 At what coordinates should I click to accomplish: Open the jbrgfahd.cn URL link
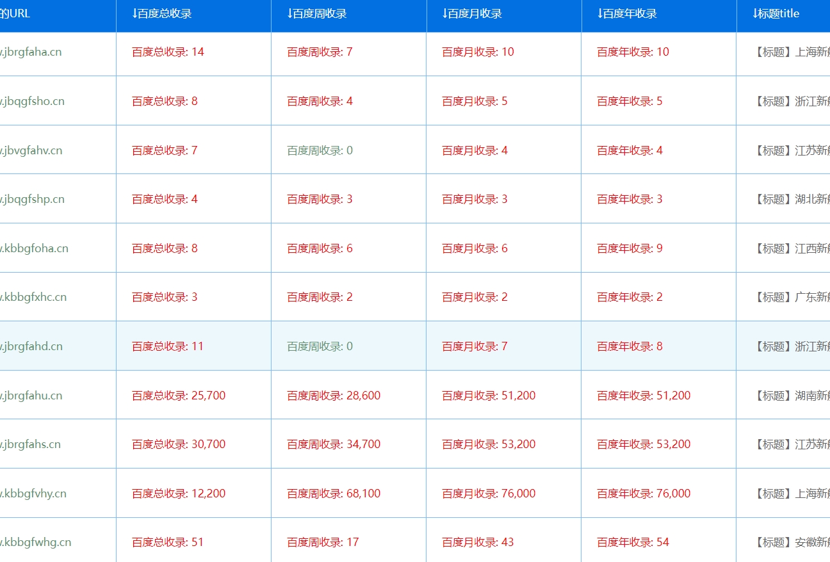point(31,346)
